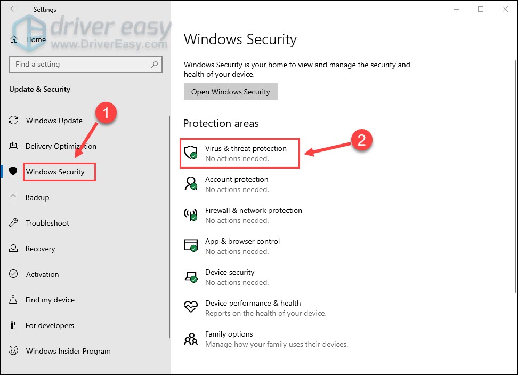Close the Settings window

pos(505,9)
